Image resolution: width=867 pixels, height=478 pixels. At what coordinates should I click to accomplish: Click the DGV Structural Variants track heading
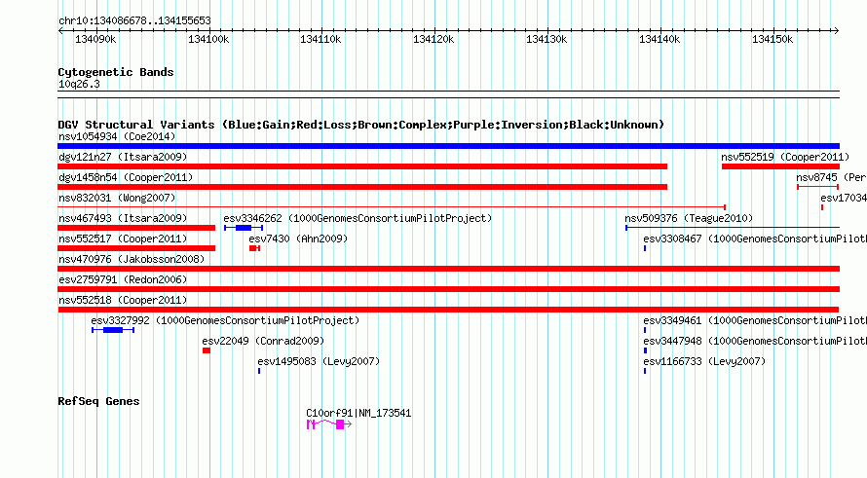click(x=361, y=125)
